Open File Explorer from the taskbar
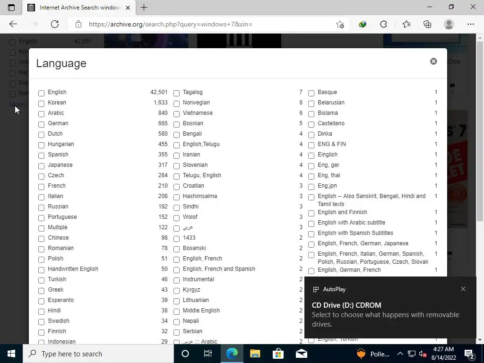The height and width of the screenshot is (363, 484). pos(255,354)
